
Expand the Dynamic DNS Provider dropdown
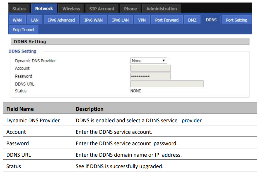pos(149,61)
